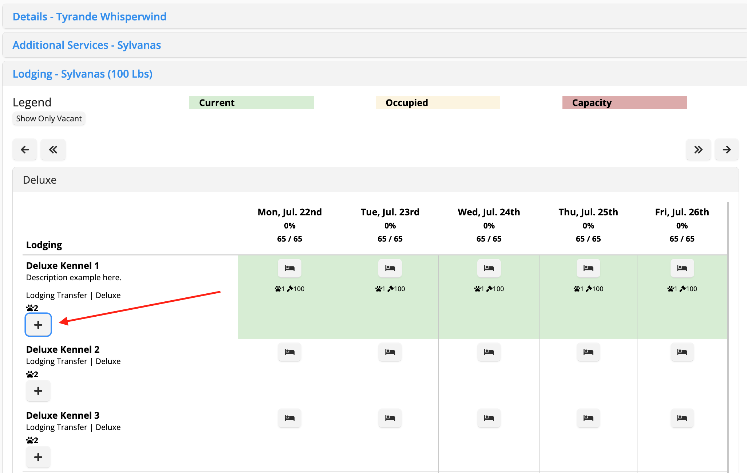Click Monday occupancy info in Kennel 1 cell
Screen dimensions: 747x473
point(289,289)
